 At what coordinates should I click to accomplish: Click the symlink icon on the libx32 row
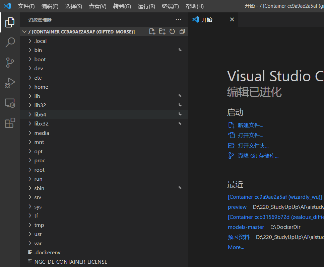180,123
